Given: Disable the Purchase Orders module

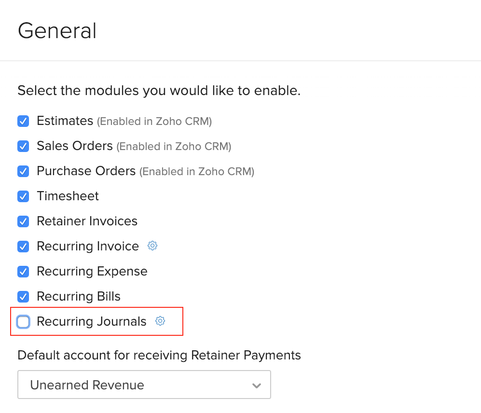Looking at the screenshot, I should coord(23,171).
